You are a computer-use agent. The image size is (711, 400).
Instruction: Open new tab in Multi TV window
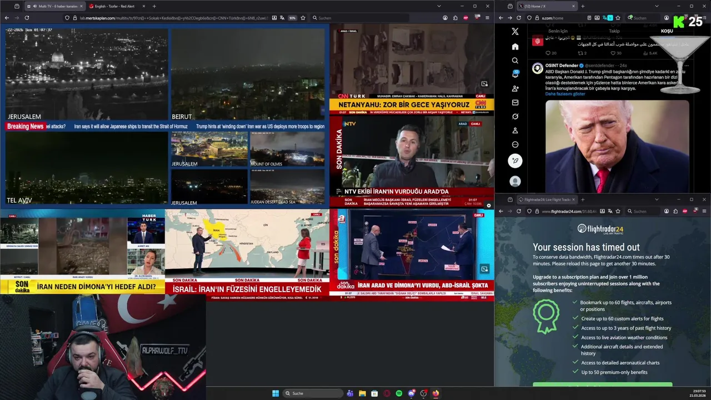point(154,6)
